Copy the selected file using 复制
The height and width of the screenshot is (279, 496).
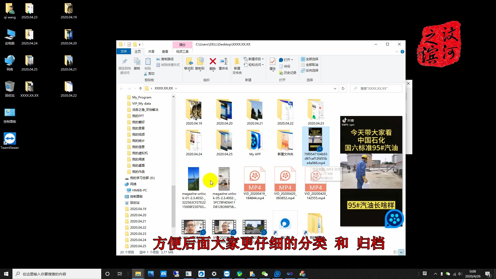click(x=137, y=65)
